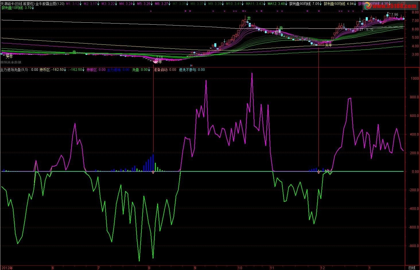Click the M5: 3.26 moving average value
The height and width of the screenshot is (270, 420).
pos(143,4)
